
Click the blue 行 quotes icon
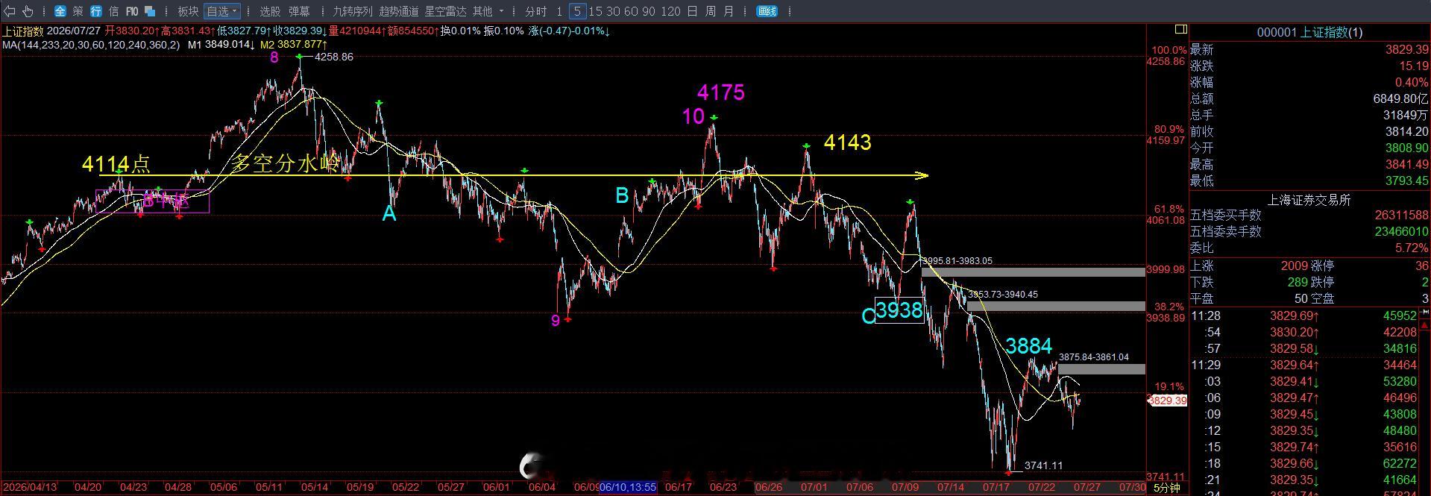(96, 11)
